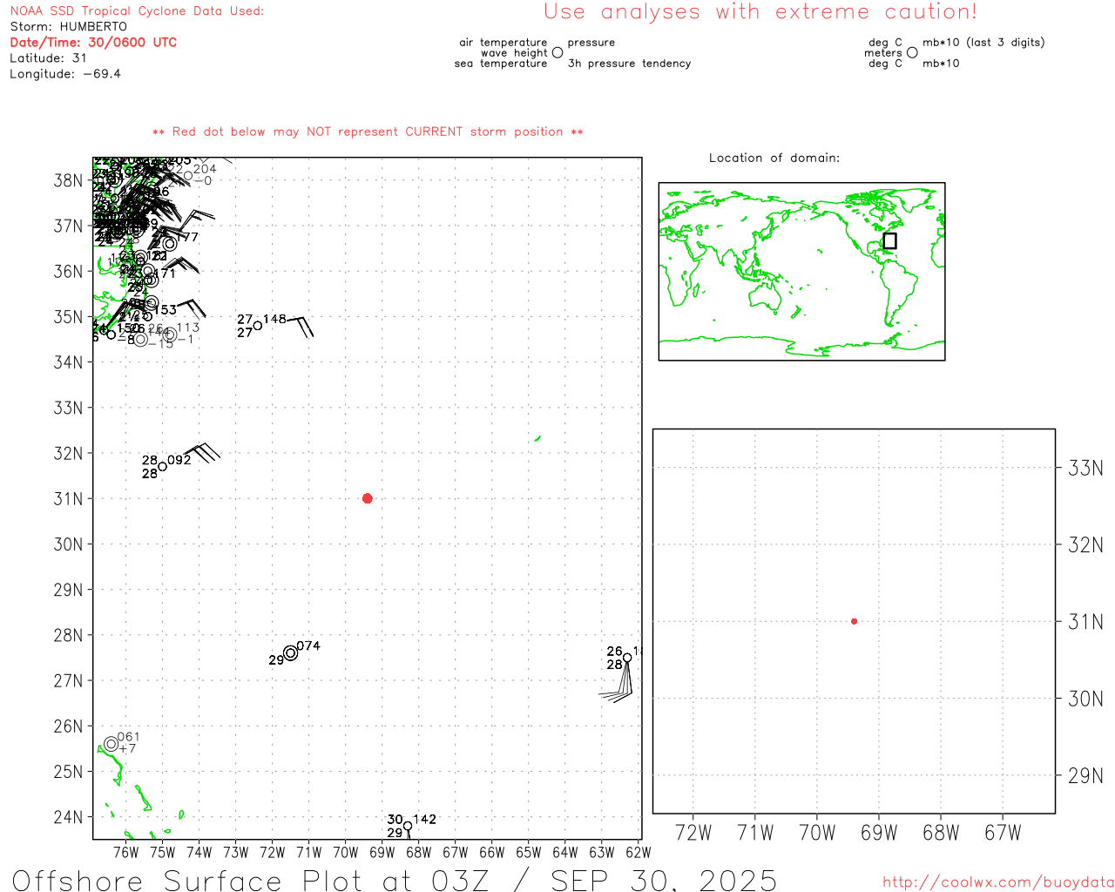Click the 'Location of domain:' label
This screenshot has height=892, width=1115.
pyautogui.click(x=774, y=158)
